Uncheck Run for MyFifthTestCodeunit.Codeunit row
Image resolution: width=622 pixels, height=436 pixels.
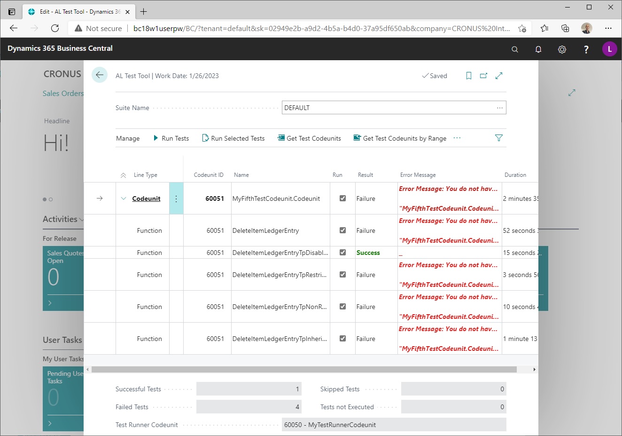point(342,198)
